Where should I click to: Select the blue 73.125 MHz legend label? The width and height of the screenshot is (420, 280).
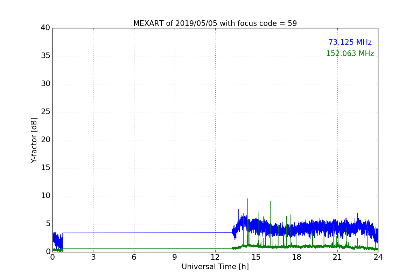coord(350,42)
